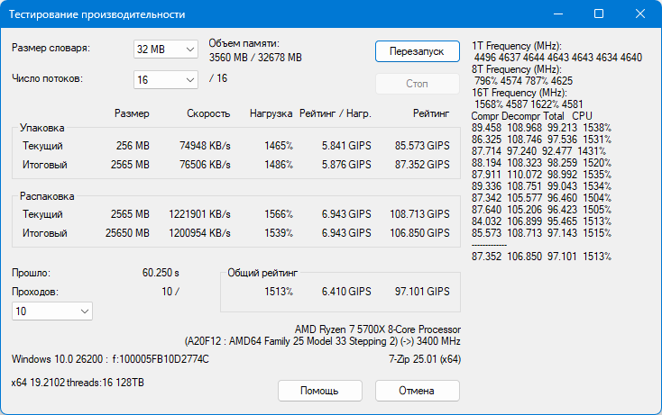Image resolution: width=662 pixels, height=415 pixels.
Task: Click overall rating per load 6.410 GIPS
Action: 346,292
